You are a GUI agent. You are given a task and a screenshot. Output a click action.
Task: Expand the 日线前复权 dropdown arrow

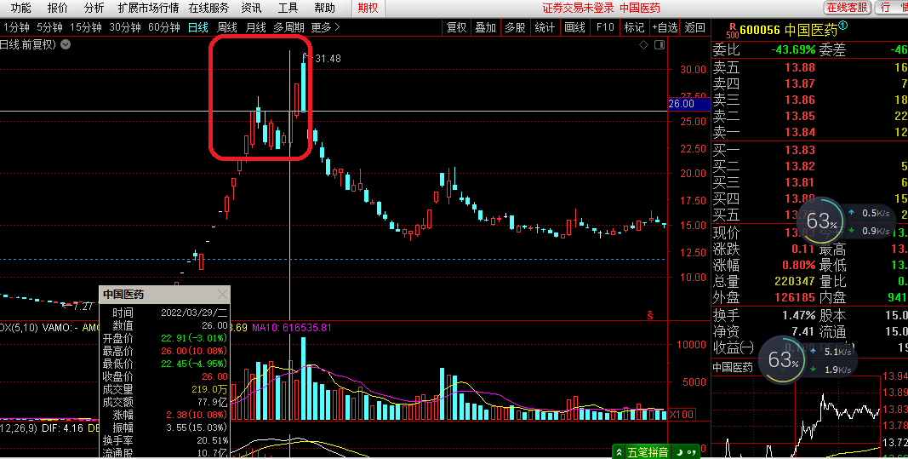coord(66,44)
